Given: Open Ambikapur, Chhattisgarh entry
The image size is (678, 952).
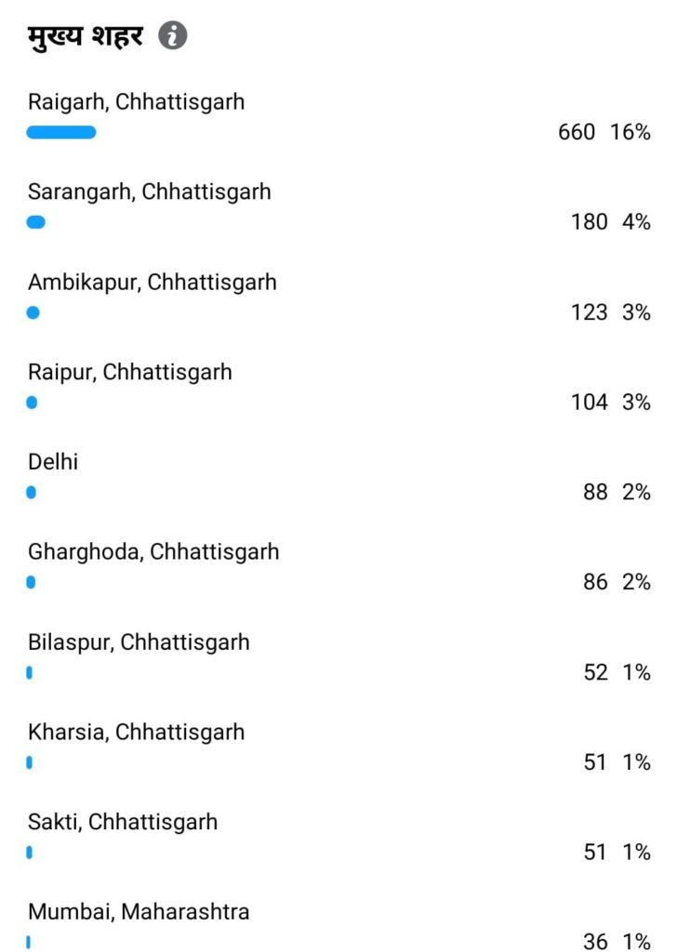Looking at the screenshot, I should (x=152, y=282).
